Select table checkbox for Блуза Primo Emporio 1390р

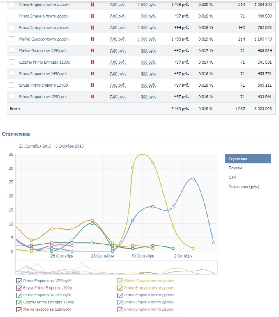coord(12,85)
